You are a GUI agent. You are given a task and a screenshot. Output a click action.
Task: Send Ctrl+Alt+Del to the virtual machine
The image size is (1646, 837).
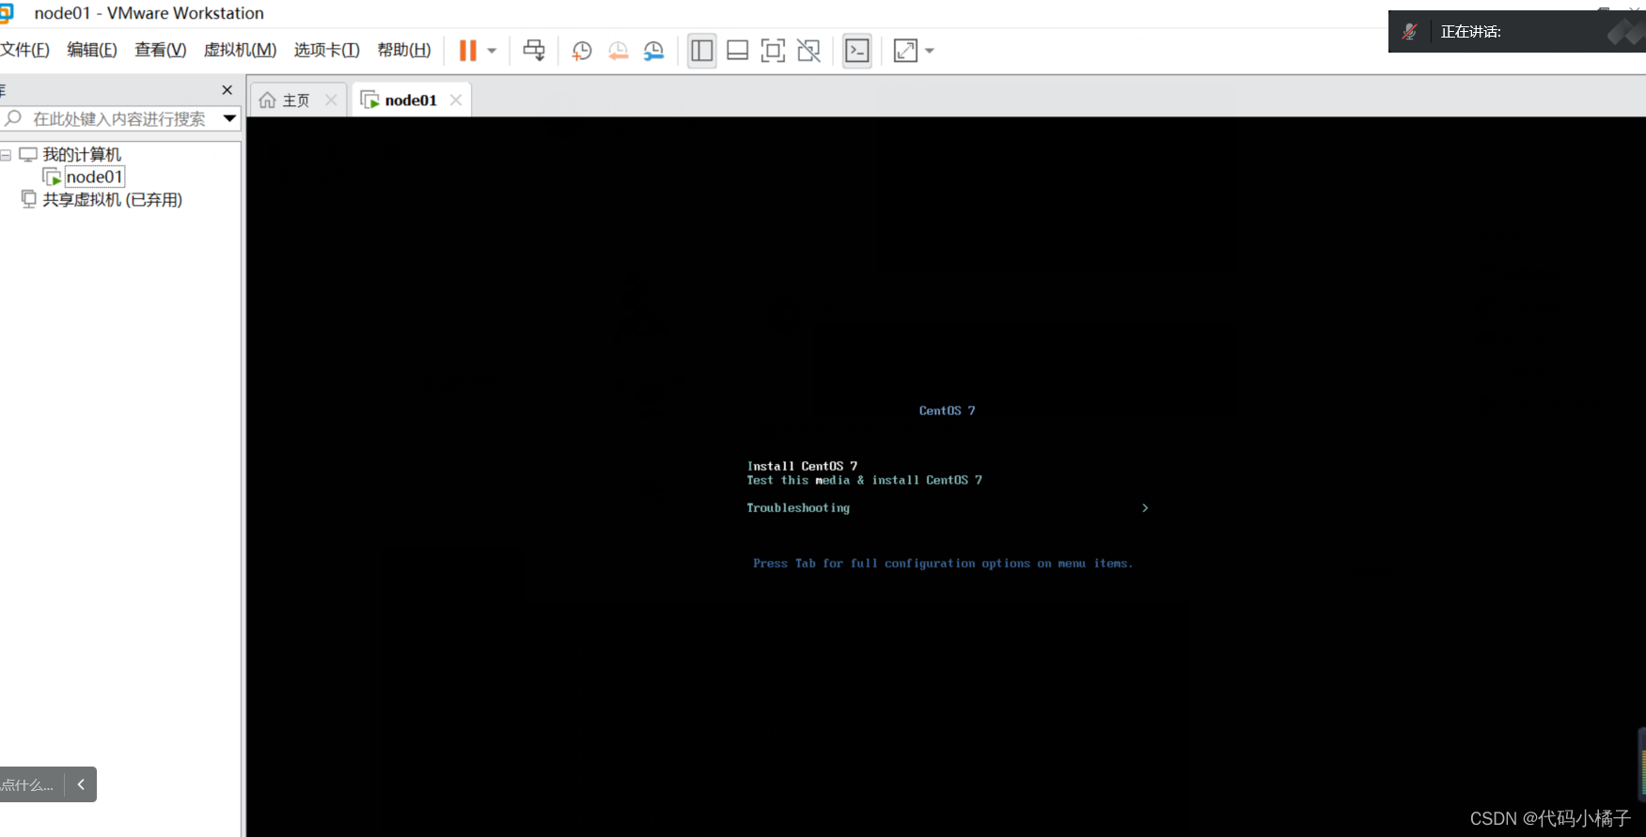[534, 51]
